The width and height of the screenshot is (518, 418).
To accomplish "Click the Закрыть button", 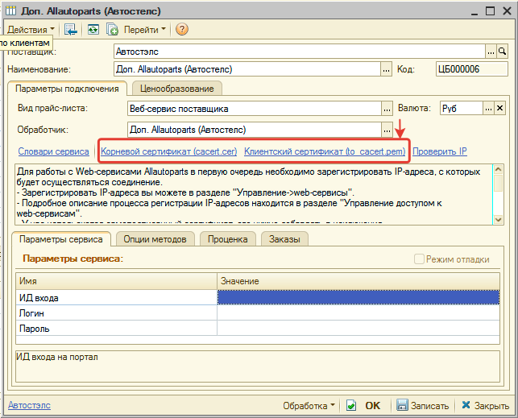I will 485,405.
